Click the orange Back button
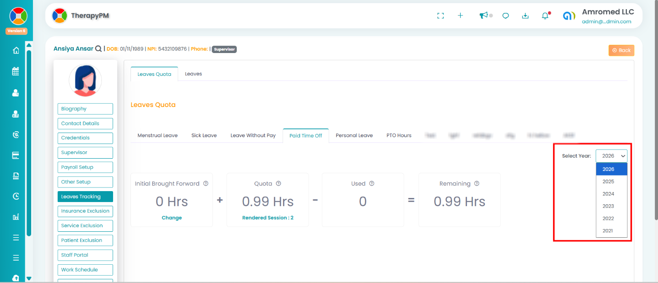Image resolution: width=658 pixels, height=283 pixels. tap(621, 50)
